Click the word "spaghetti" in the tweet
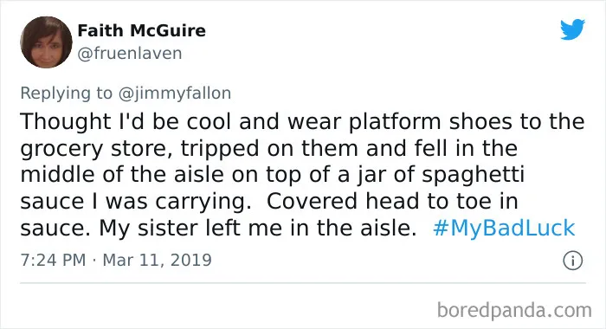Viewport: 606px width, 329px height. click(473, 175)
